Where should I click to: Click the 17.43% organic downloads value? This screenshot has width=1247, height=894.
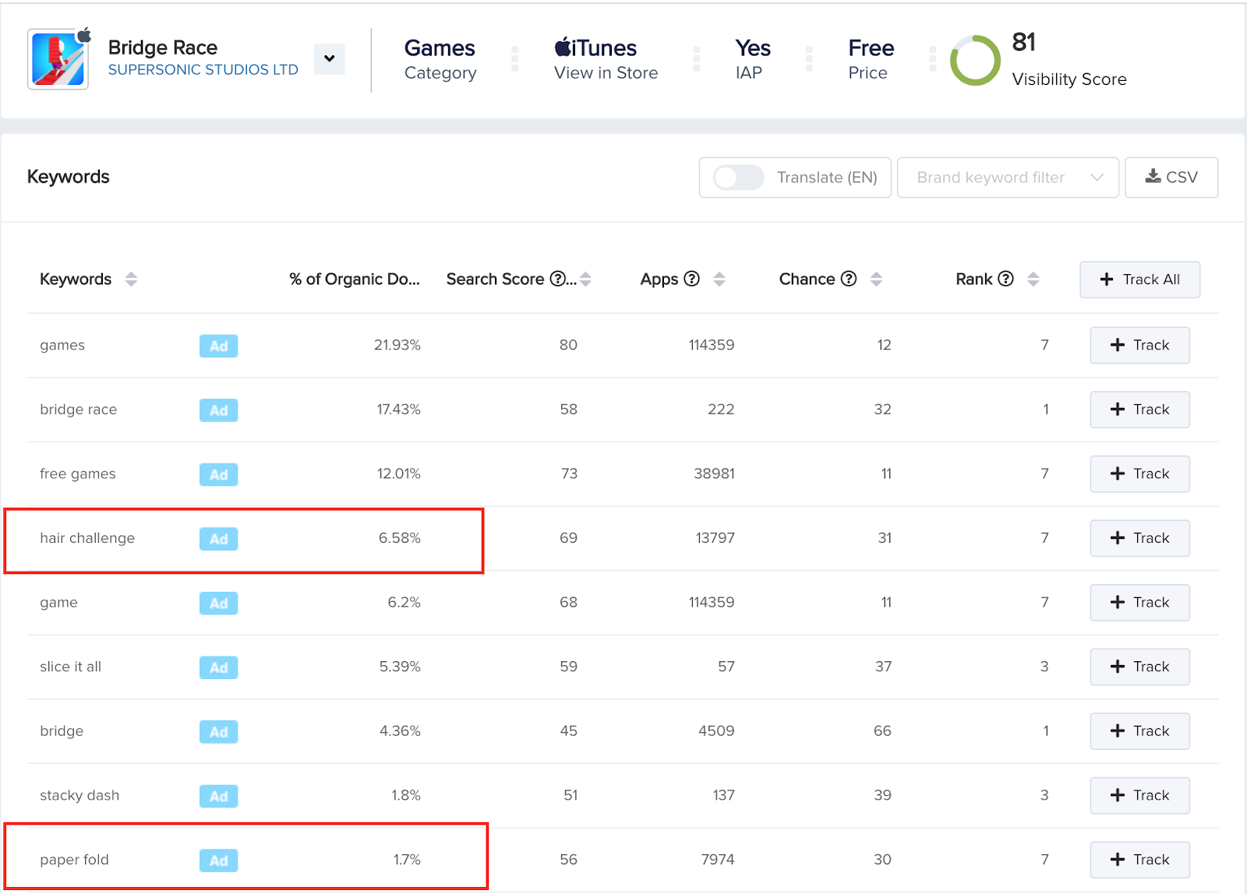(398, 410)
